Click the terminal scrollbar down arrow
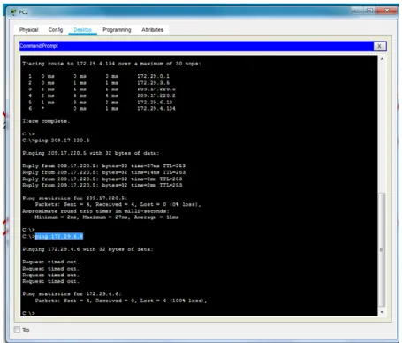Image resolution: width=402 pixels, height=343 pixels. pyautogui.click(x=382, y=312)
